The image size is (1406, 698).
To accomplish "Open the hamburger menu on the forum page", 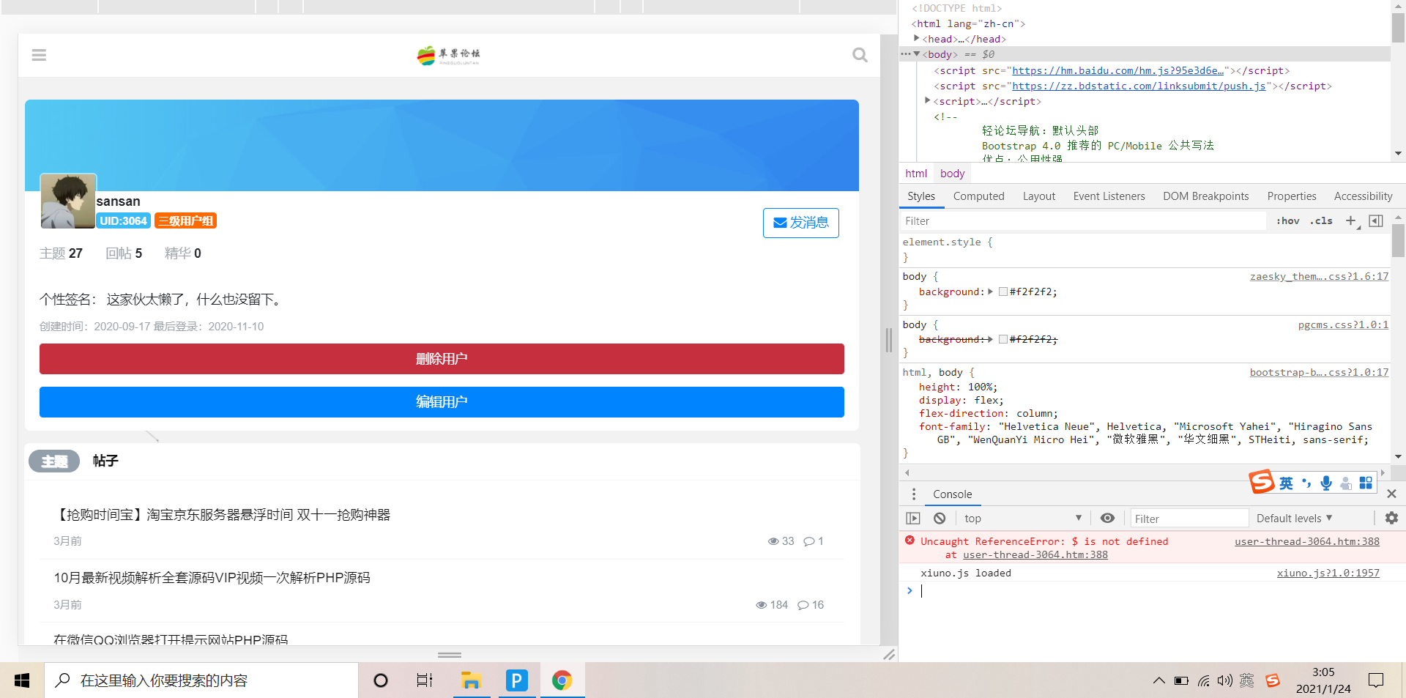I will (x=39, y=55).
